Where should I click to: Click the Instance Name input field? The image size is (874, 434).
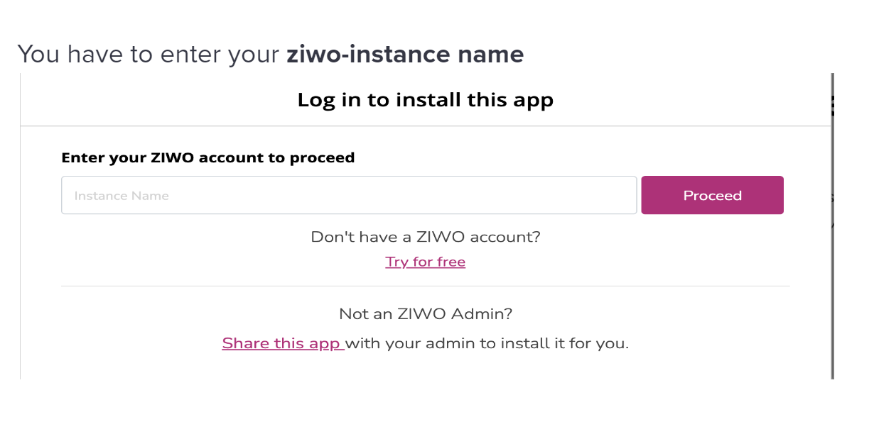click(x=349, y=195)
